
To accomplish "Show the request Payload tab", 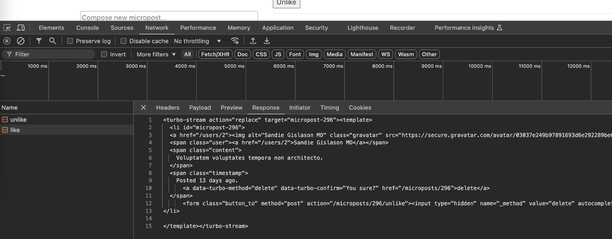I will coord(200,108).
